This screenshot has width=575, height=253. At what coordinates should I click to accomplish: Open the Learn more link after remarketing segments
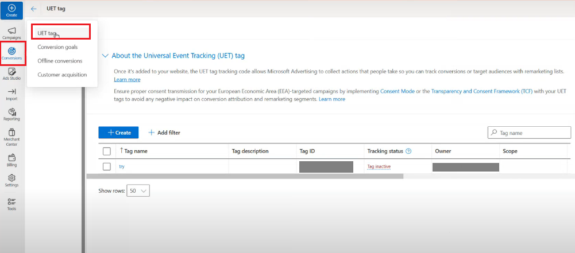click(x=332, y=99)
